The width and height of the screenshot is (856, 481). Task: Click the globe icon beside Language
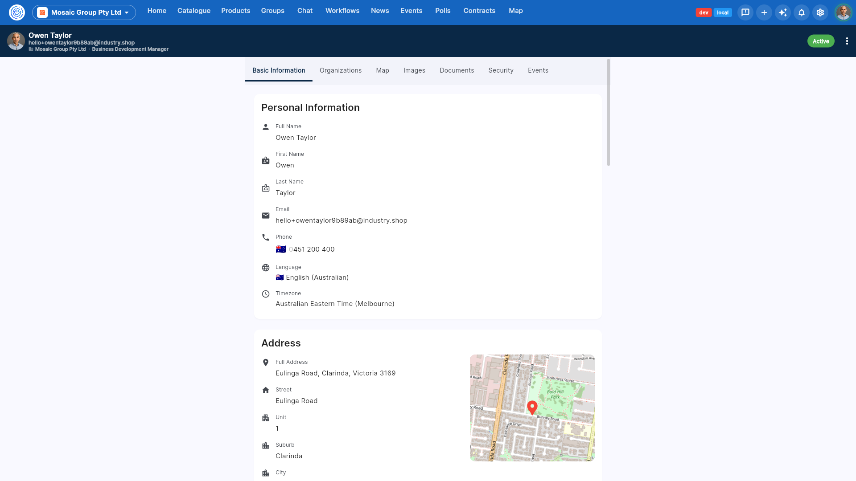266,268
